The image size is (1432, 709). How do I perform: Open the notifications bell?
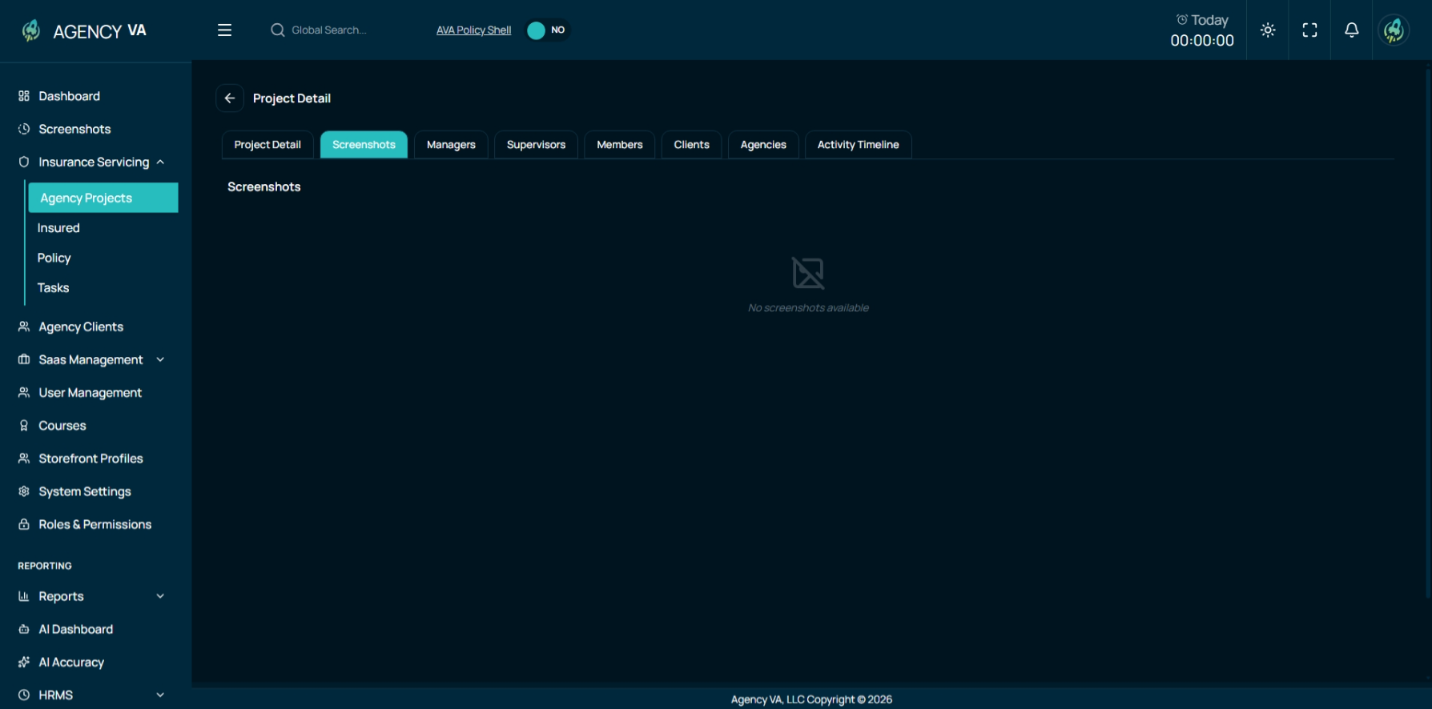coord(1351,30)
